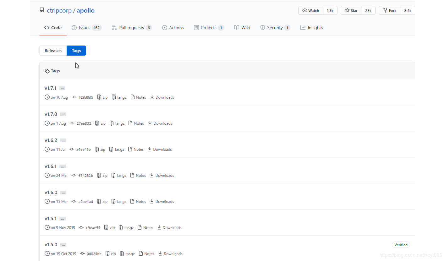Open tag v1.6.2
This screenshot has width=445, height=261.
tap(51, 140)
